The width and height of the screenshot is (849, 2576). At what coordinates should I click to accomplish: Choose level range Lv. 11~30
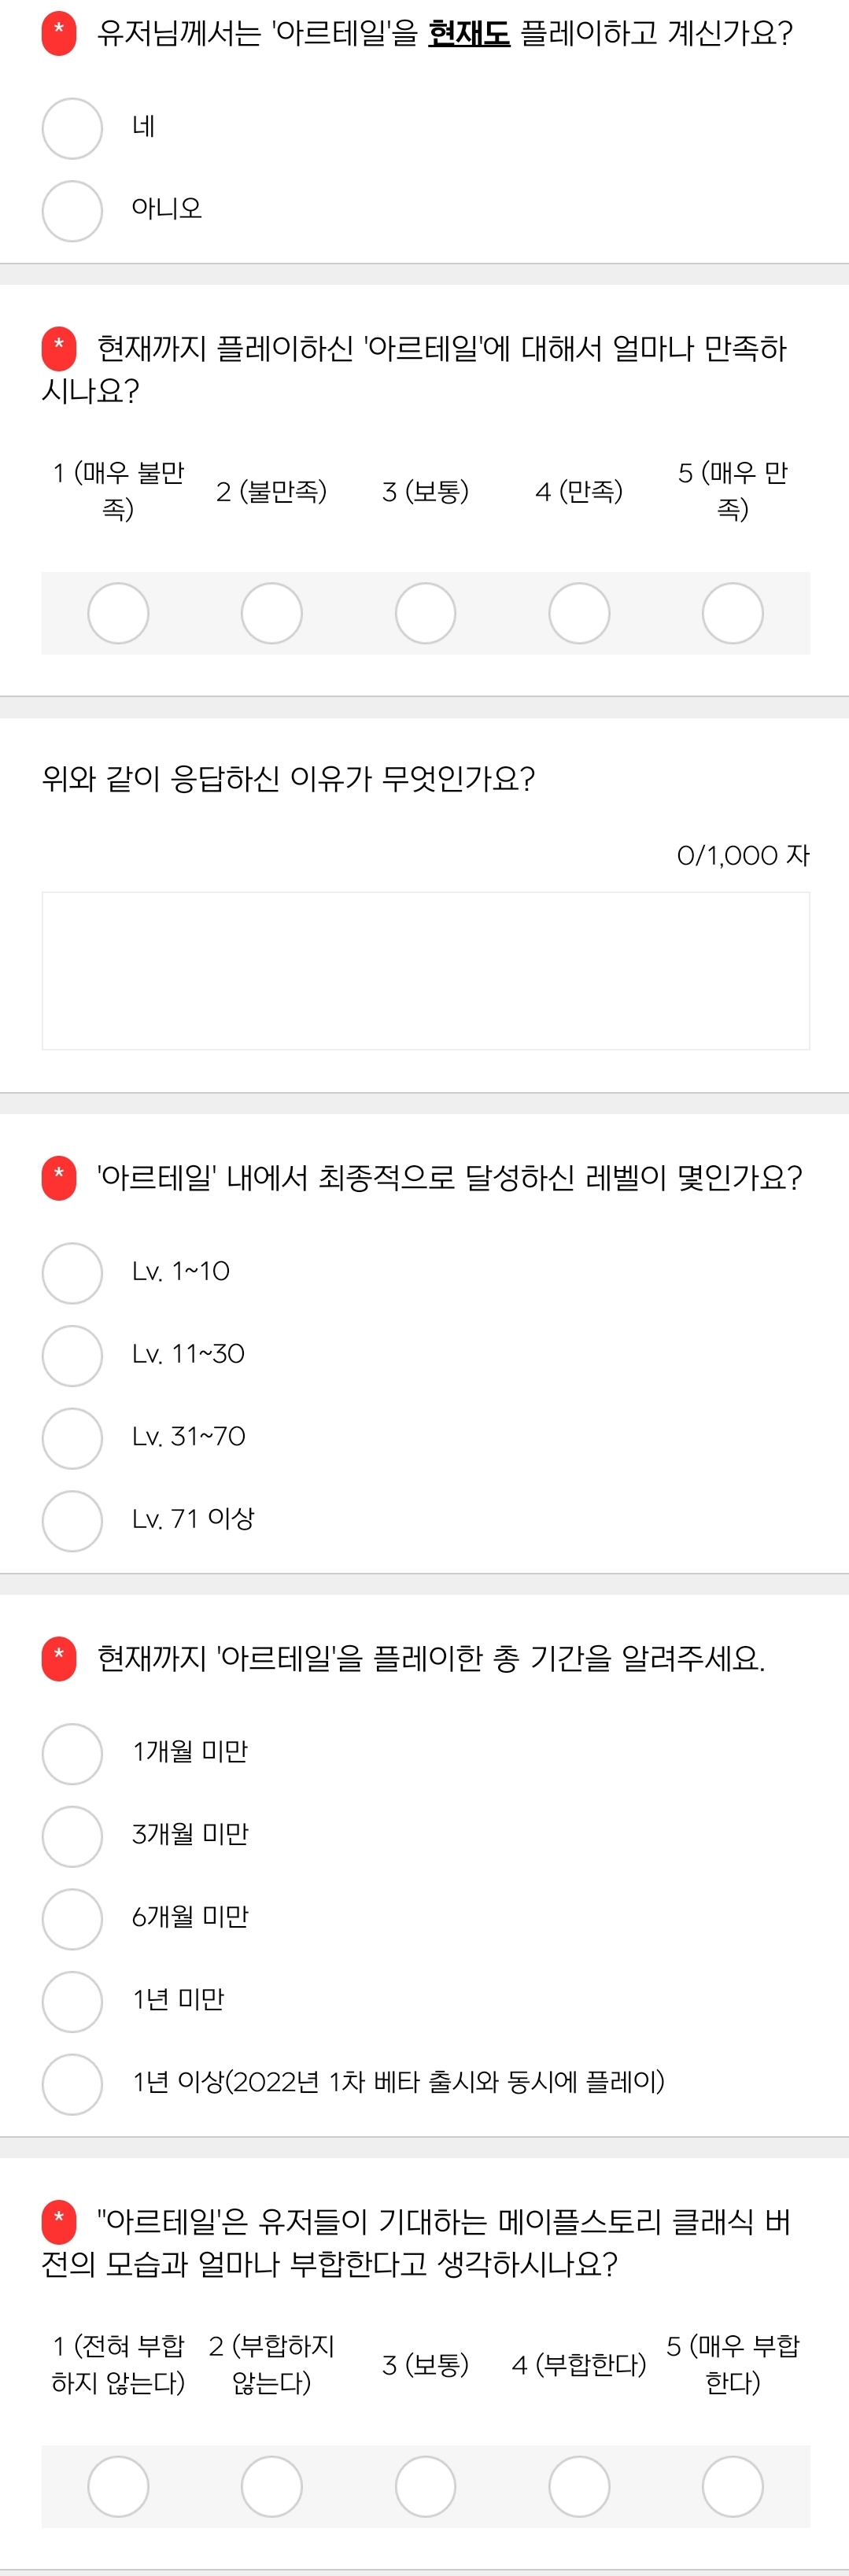click(x=72, y=1356)
